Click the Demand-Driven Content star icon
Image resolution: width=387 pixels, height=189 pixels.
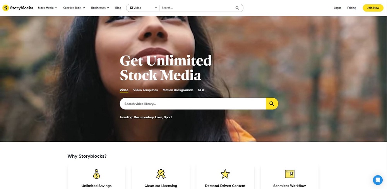[225, 174]
